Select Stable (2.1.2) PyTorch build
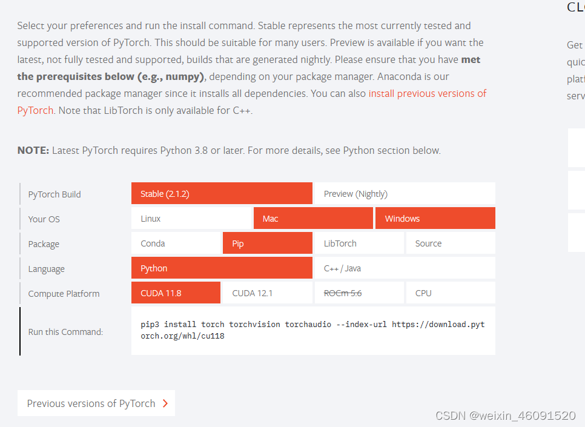Screen dimensions: 585x427 222,194
